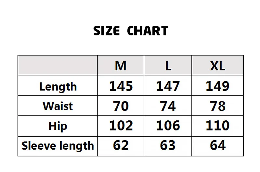
Task: Click the Hip row label
Action: [58, 126]
